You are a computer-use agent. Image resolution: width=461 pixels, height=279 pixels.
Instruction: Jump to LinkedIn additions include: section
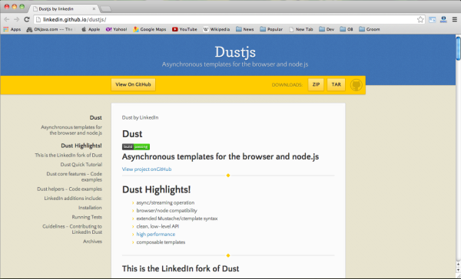(73, 199)
